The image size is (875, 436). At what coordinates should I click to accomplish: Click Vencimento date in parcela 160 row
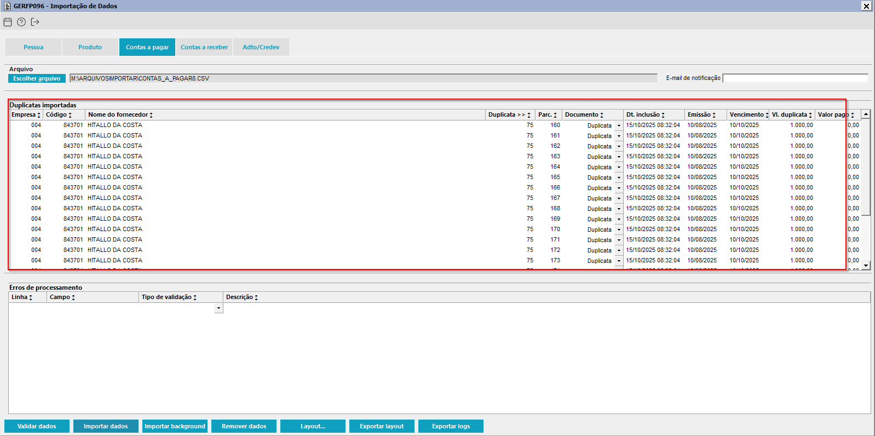pos(744,125)
